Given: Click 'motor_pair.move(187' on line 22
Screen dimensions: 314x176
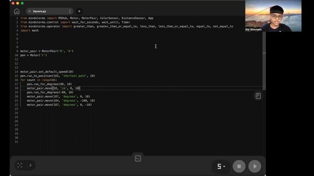Looking at the screenshot, I should pos(43,105).
